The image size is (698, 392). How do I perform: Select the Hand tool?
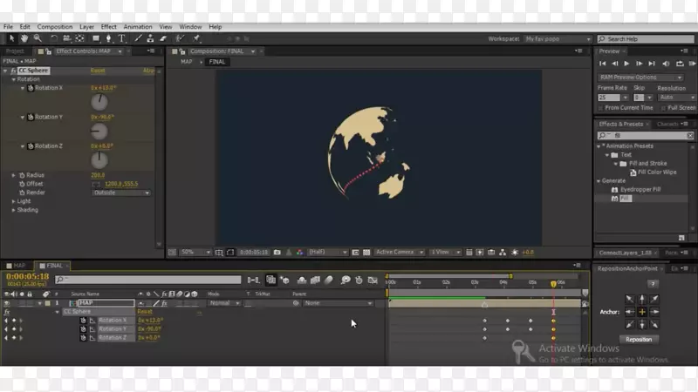[24, 38]
